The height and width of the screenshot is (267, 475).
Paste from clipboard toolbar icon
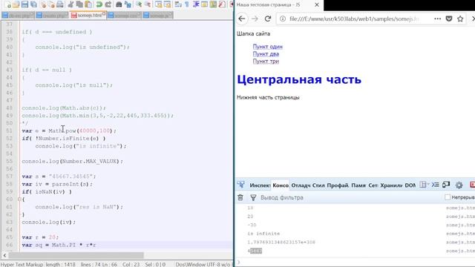coord(88,4)
